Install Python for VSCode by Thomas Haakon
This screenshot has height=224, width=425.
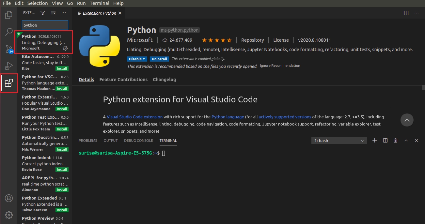(62, 89)
